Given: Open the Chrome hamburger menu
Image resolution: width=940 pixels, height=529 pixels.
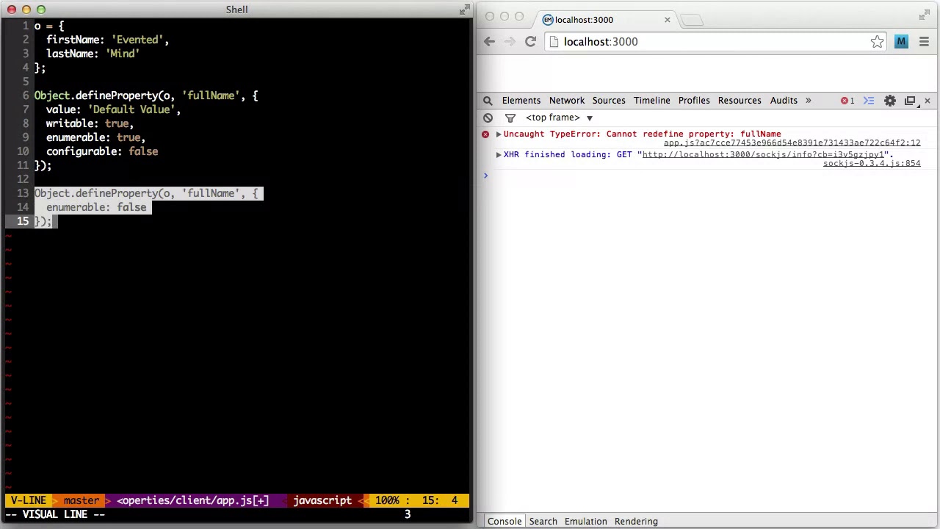Looking at the screenshot, I should [x=924, y=42].
